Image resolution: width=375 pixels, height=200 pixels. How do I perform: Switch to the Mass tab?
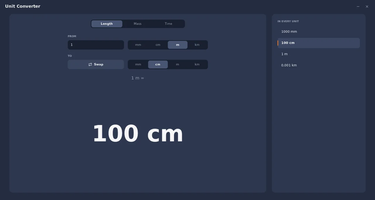[x=137, y=24]
